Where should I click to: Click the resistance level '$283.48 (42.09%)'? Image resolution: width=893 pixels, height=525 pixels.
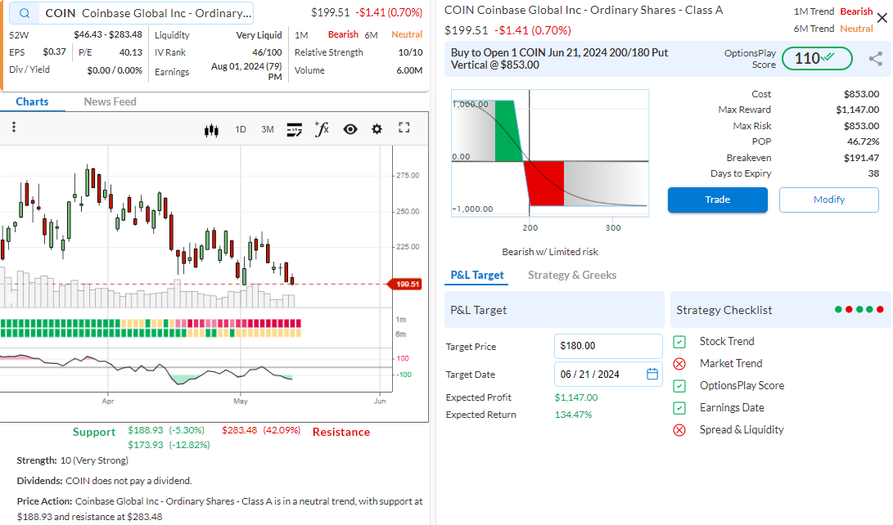click(261, 430)
